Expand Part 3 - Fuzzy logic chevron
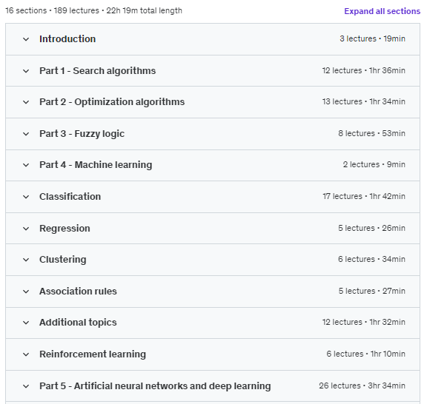The height and width of the screenshot is (404, 427). (26, 134)
